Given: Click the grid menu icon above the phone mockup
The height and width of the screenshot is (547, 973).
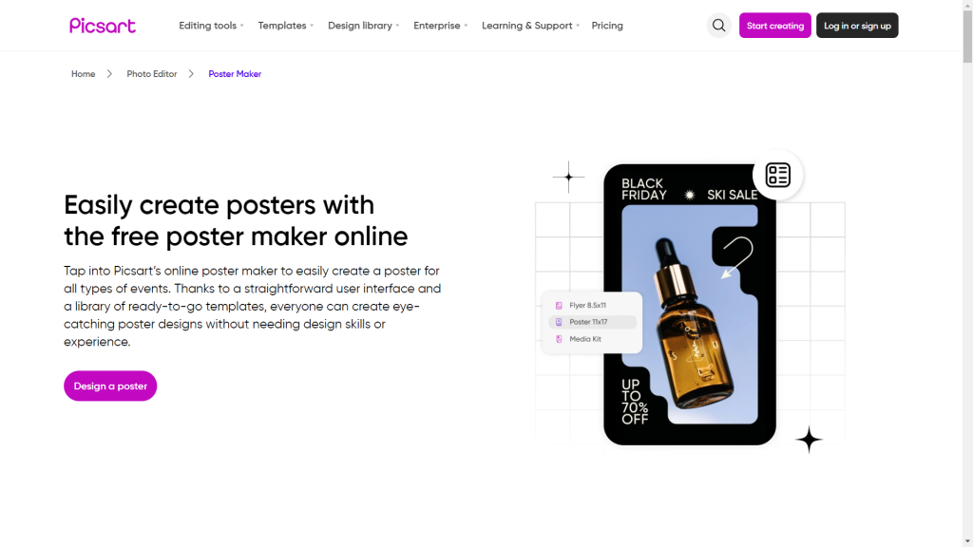Looking at the screenshot, I should [777, 175].
